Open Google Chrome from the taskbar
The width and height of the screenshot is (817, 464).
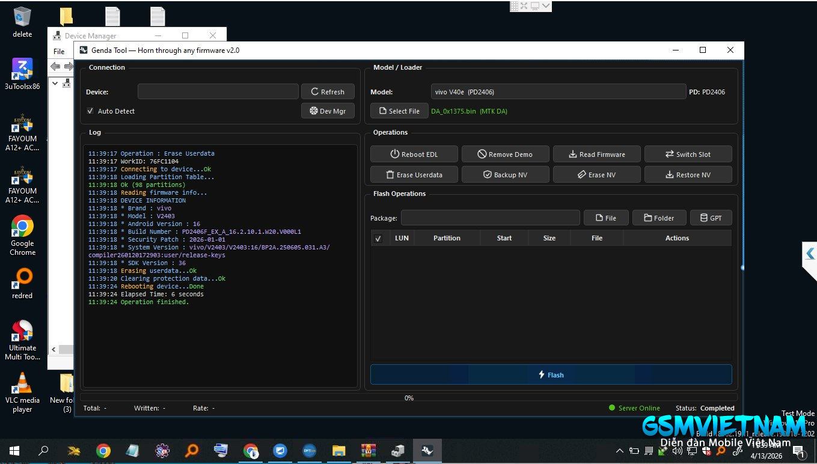click(x=103, y=451)
